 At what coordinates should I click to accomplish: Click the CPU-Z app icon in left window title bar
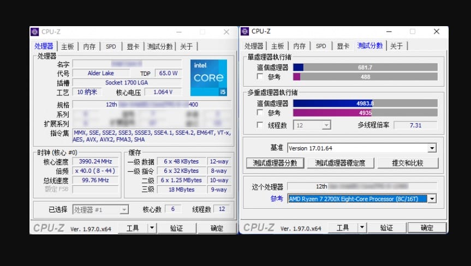pos(35,32)
